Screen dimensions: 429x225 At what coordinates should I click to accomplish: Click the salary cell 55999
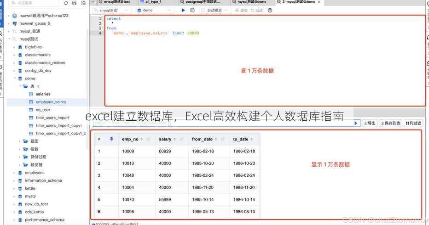pos(165,200)
